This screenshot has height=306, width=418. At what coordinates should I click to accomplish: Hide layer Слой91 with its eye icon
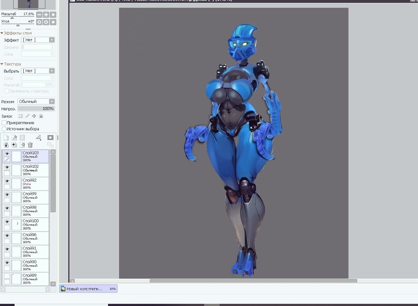pyautogui.click(x=7, y=249)
